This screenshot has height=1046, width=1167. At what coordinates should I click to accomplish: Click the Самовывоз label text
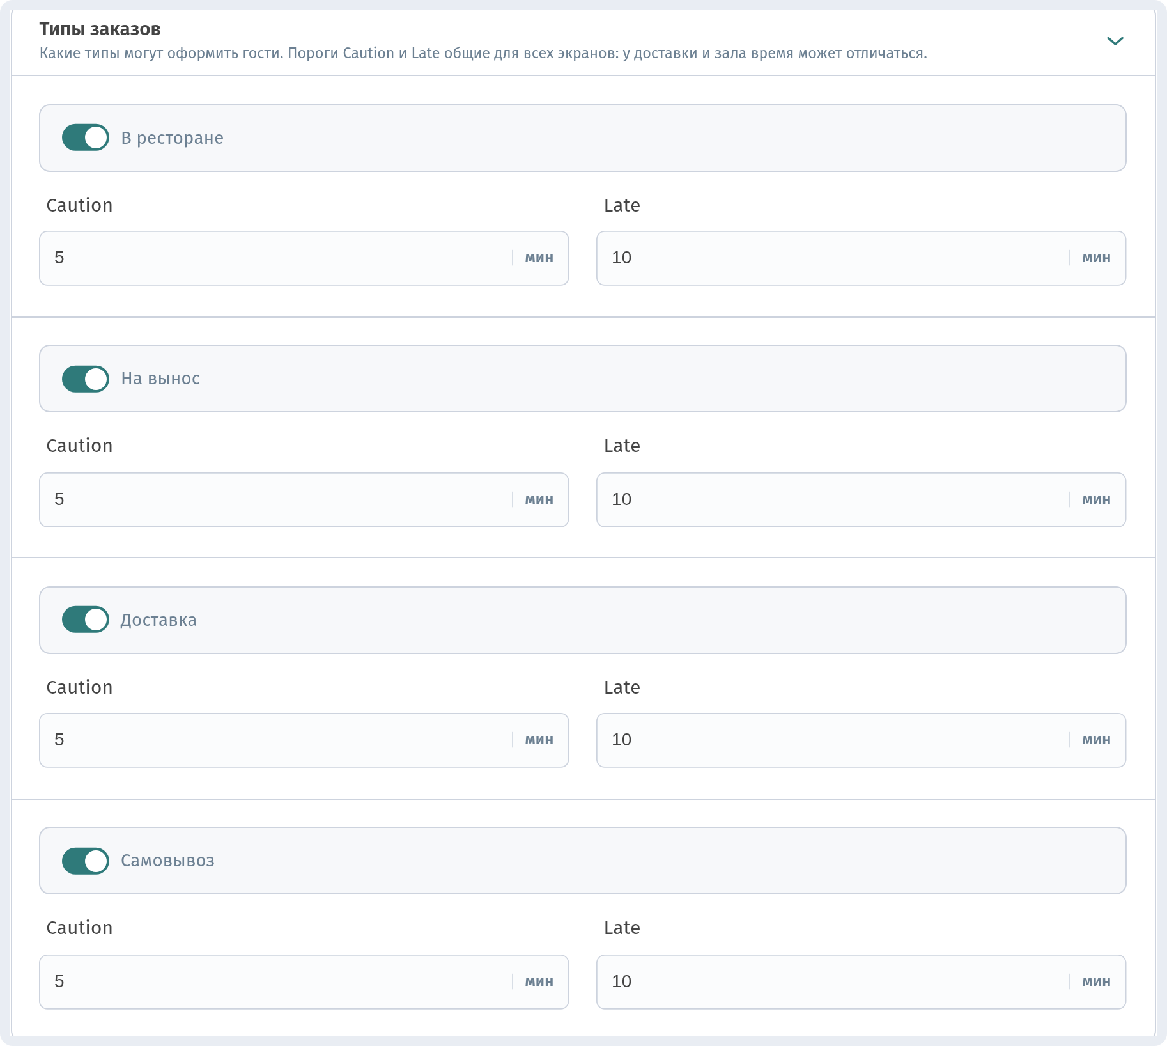pyautogui.click(x=167, y=861)
